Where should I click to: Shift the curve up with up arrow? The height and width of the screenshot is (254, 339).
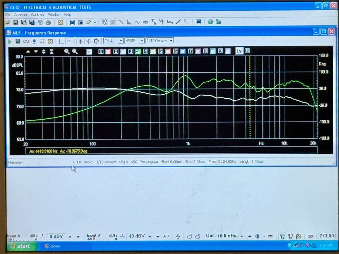[x=28, y=52]
